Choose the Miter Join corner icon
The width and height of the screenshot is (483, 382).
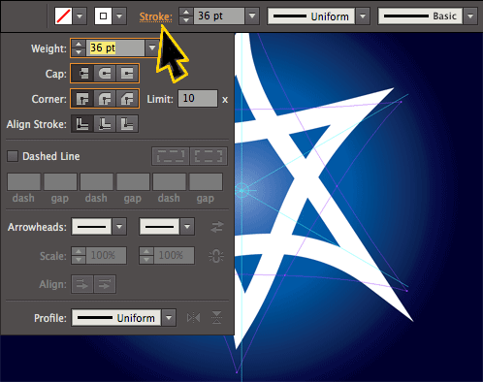(82, 99)
